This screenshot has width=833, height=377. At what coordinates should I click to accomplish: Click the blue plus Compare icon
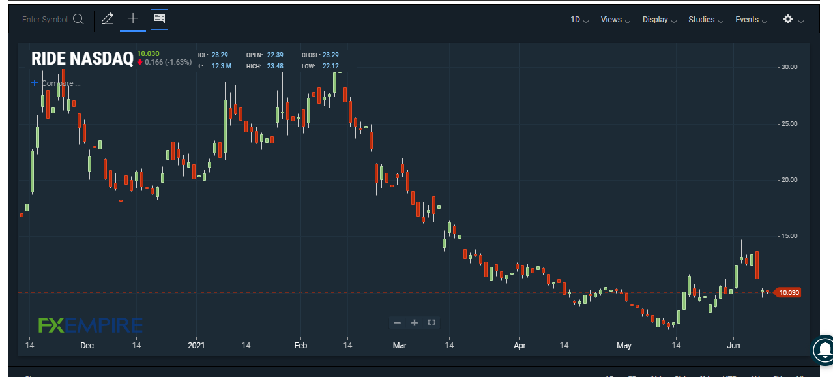(x=35, y=83)
